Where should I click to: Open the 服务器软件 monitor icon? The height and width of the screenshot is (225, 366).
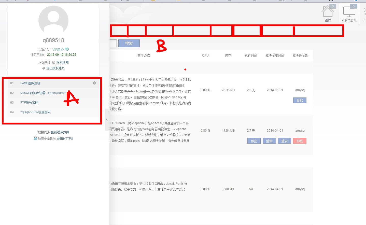(349, 12)
